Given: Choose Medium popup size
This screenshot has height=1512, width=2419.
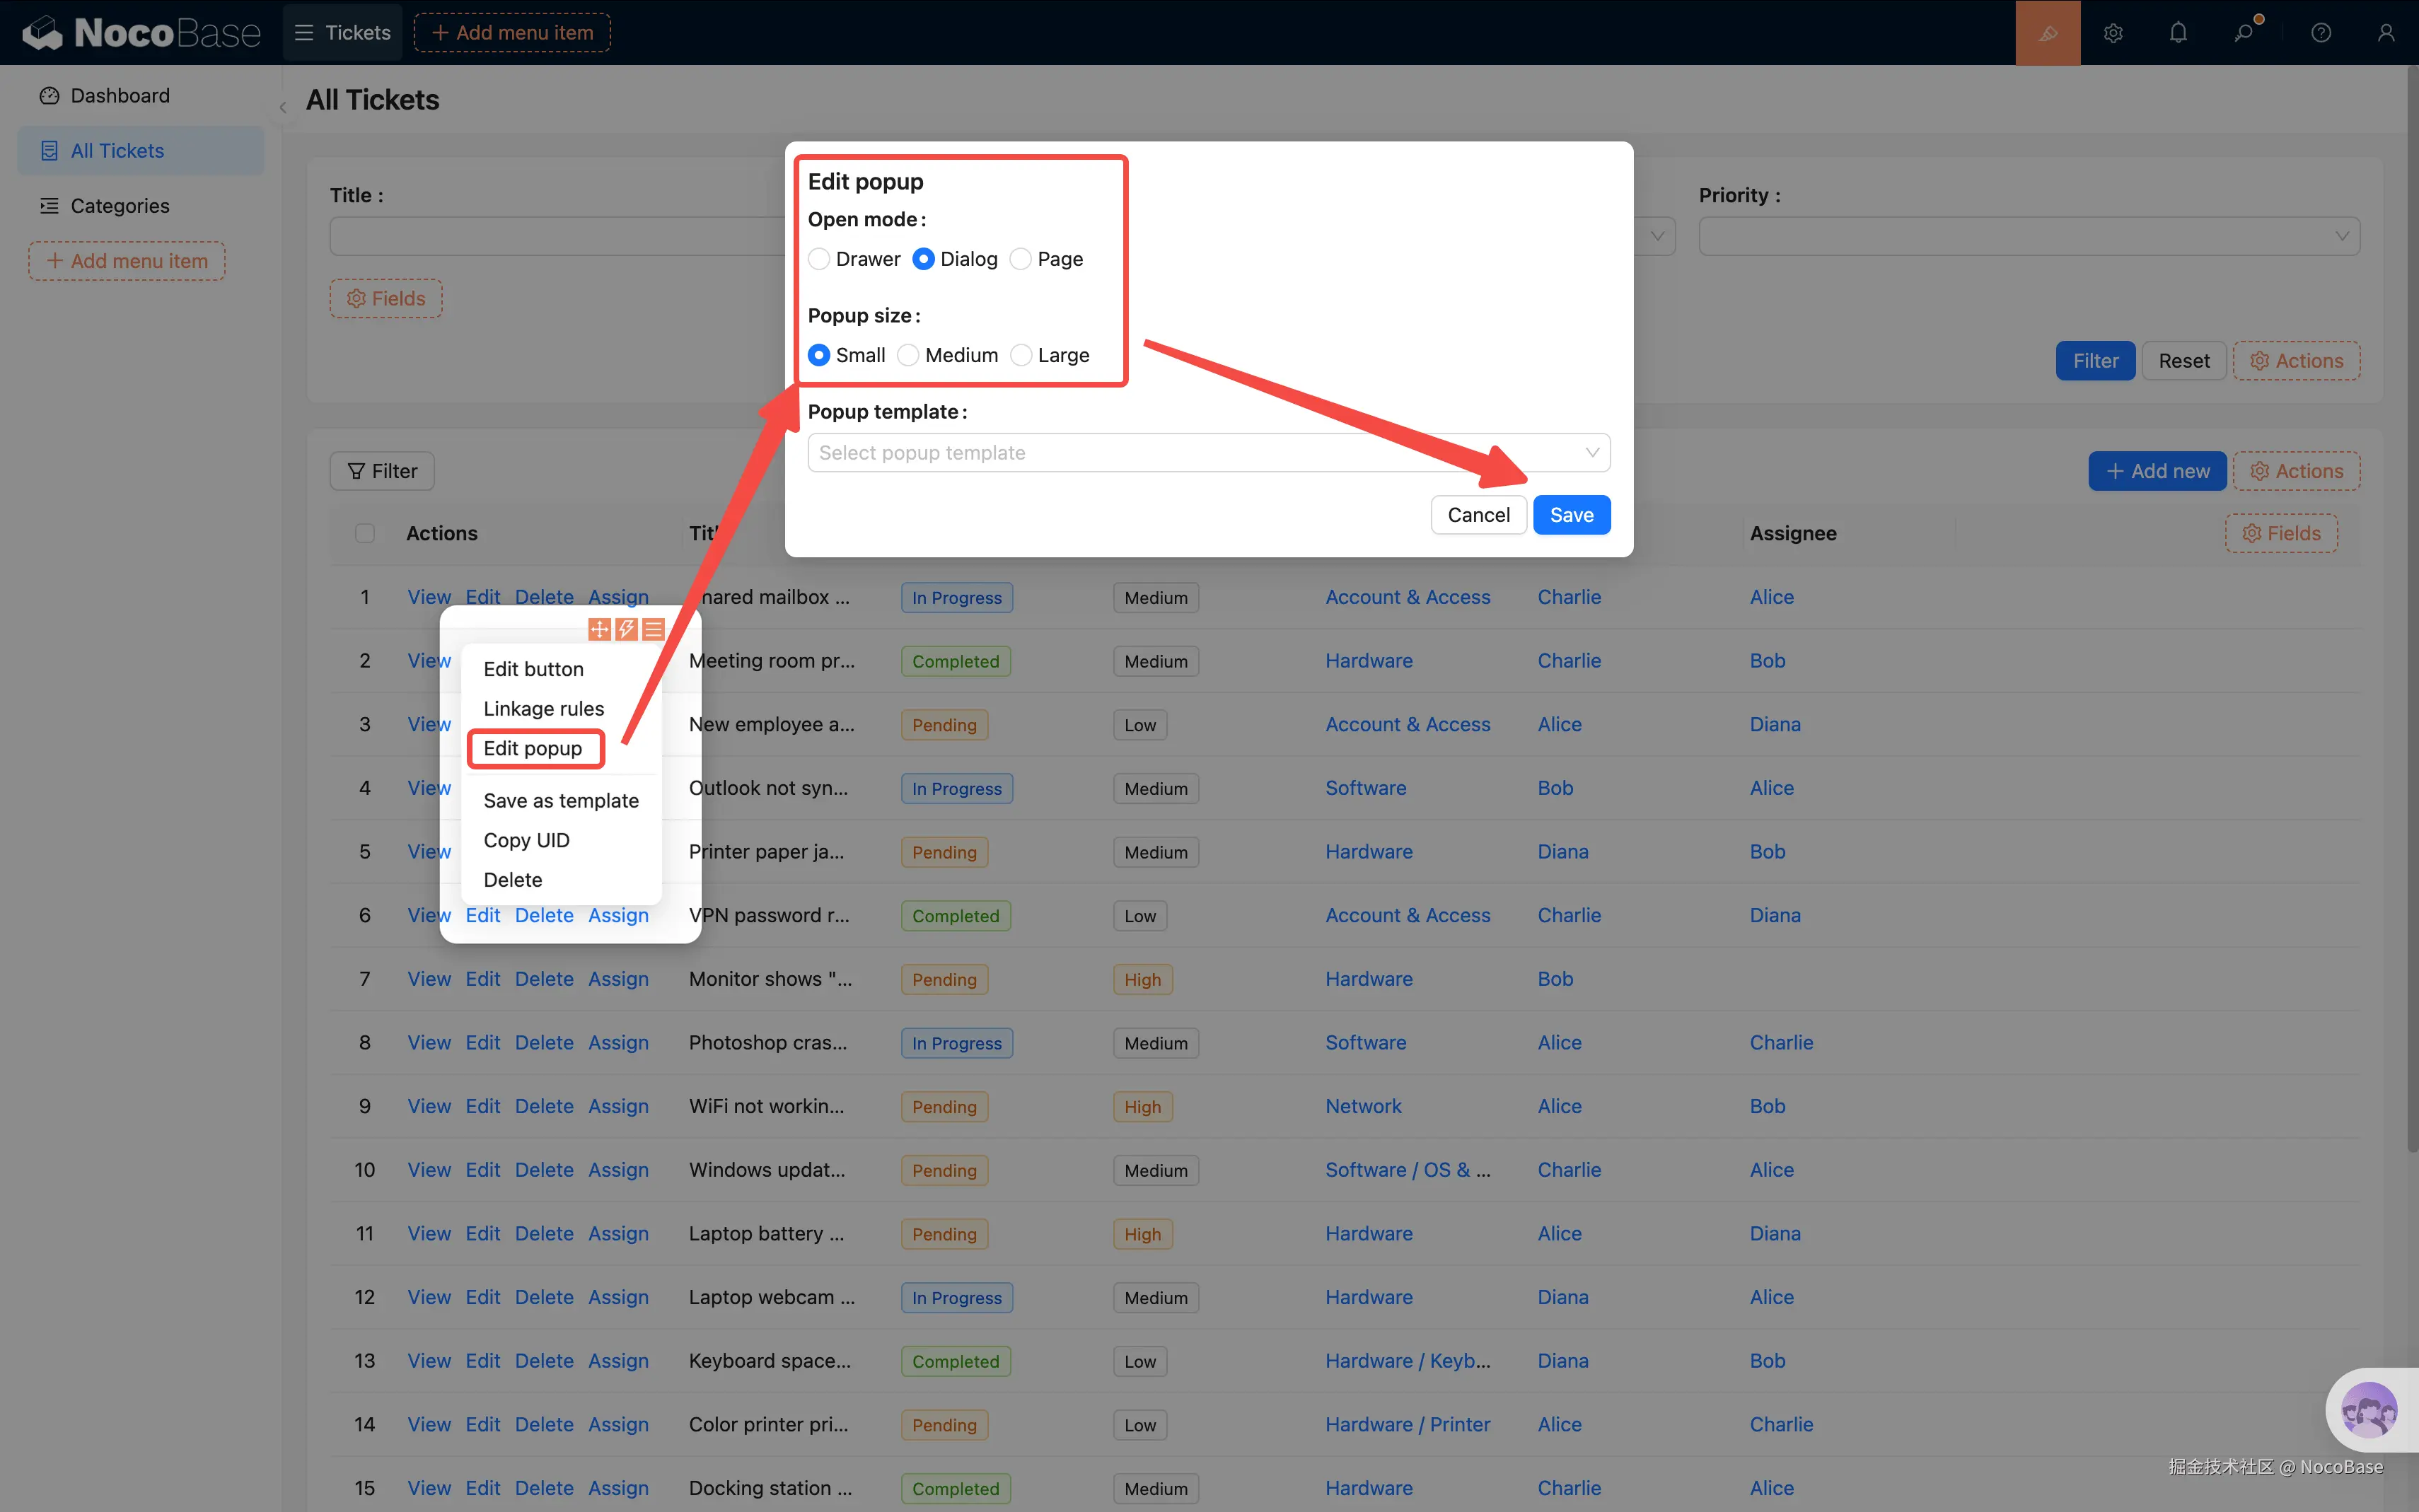Looking at the screenshot, I should coord(908,355).
